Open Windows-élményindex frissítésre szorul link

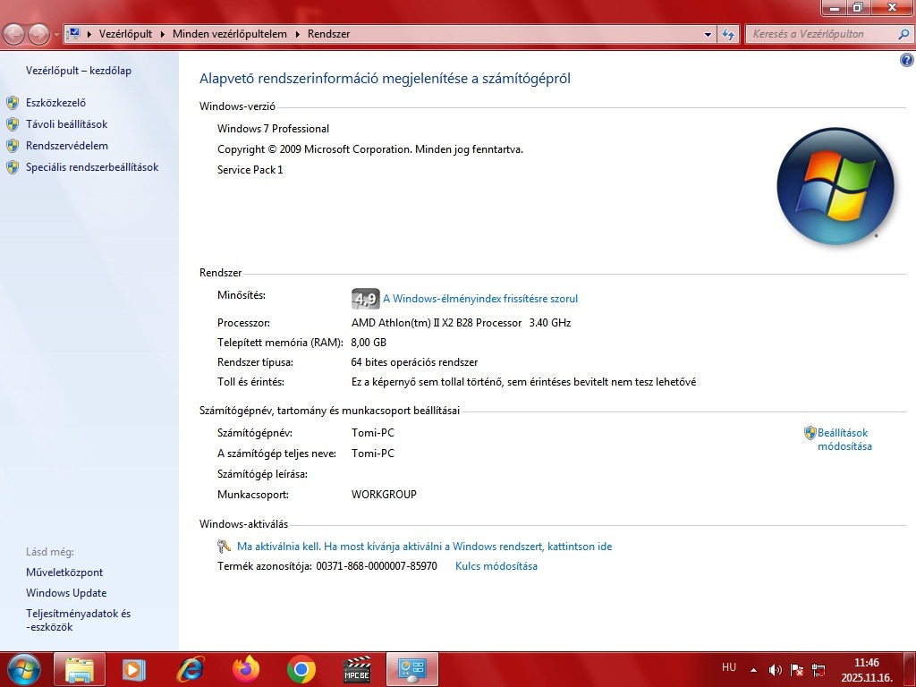(x=480, y=299)
